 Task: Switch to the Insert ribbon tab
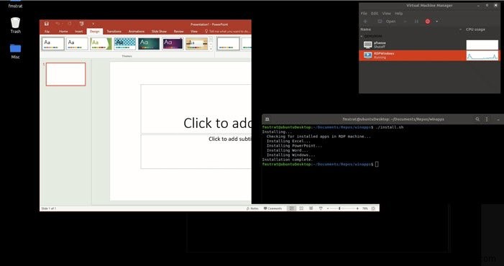pos(79,32)
